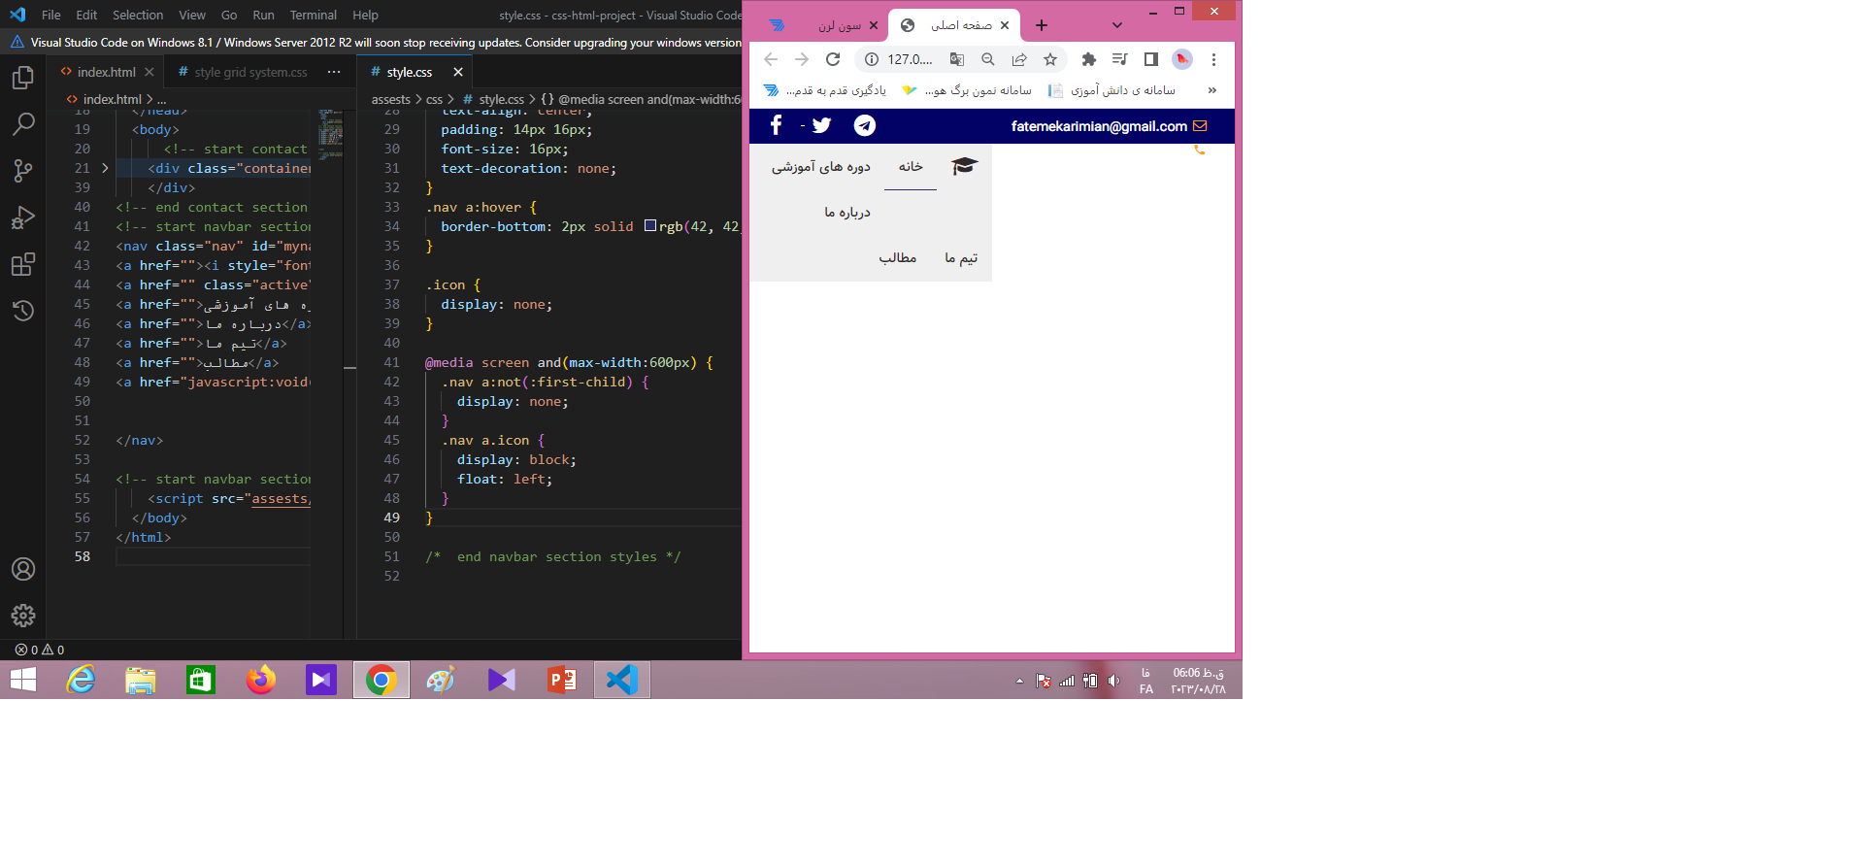1858x868 pixels.
Task: Close the style.css editor tab
Action: tap(458, 72)
